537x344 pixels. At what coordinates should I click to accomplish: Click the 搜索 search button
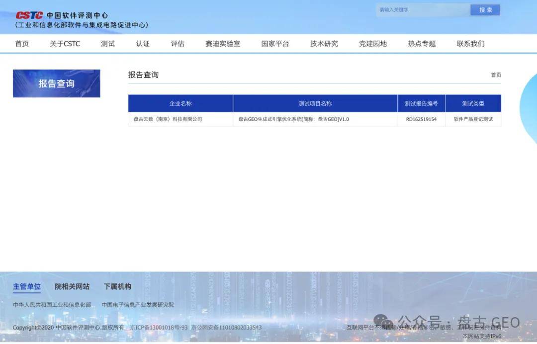click(485, 10)
